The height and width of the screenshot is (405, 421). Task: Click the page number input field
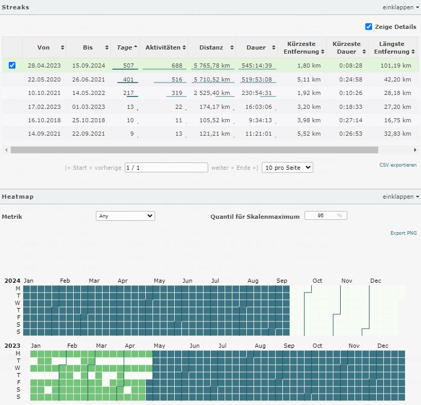pos(166,168)
